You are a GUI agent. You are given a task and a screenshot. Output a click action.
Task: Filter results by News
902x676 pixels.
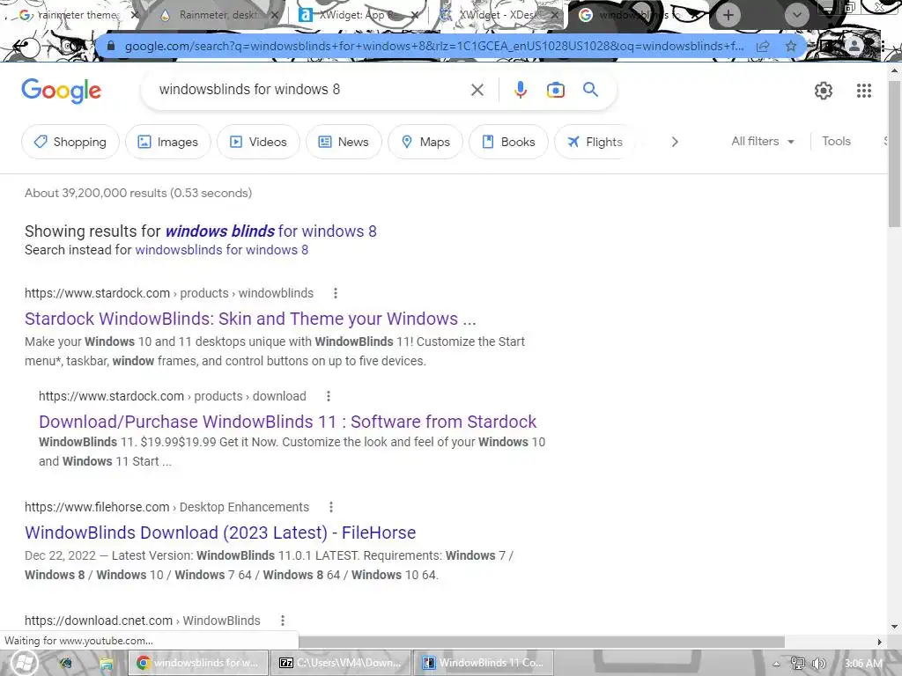344,142
